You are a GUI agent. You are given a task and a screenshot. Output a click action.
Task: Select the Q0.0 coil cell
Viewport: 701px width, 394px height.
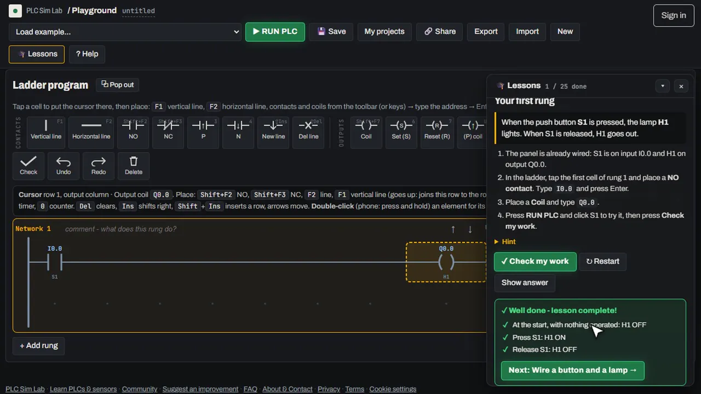(446, 262)
